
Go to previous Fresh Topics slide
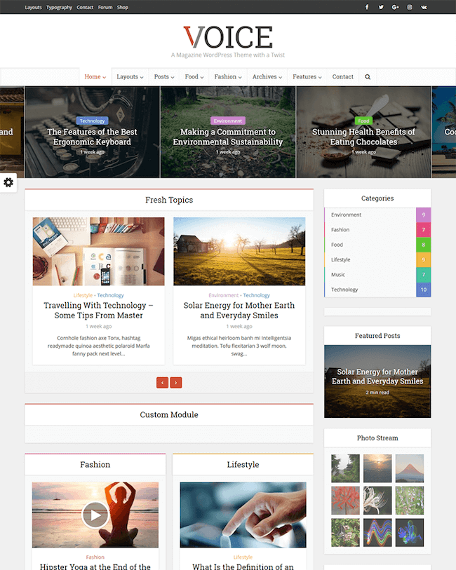pyautogui.click(x=162, y=382)
